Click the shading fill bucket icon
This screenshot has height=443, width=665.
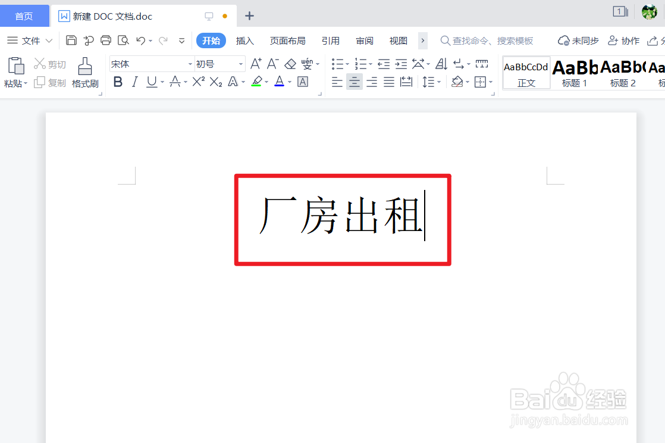click(457, 82)
